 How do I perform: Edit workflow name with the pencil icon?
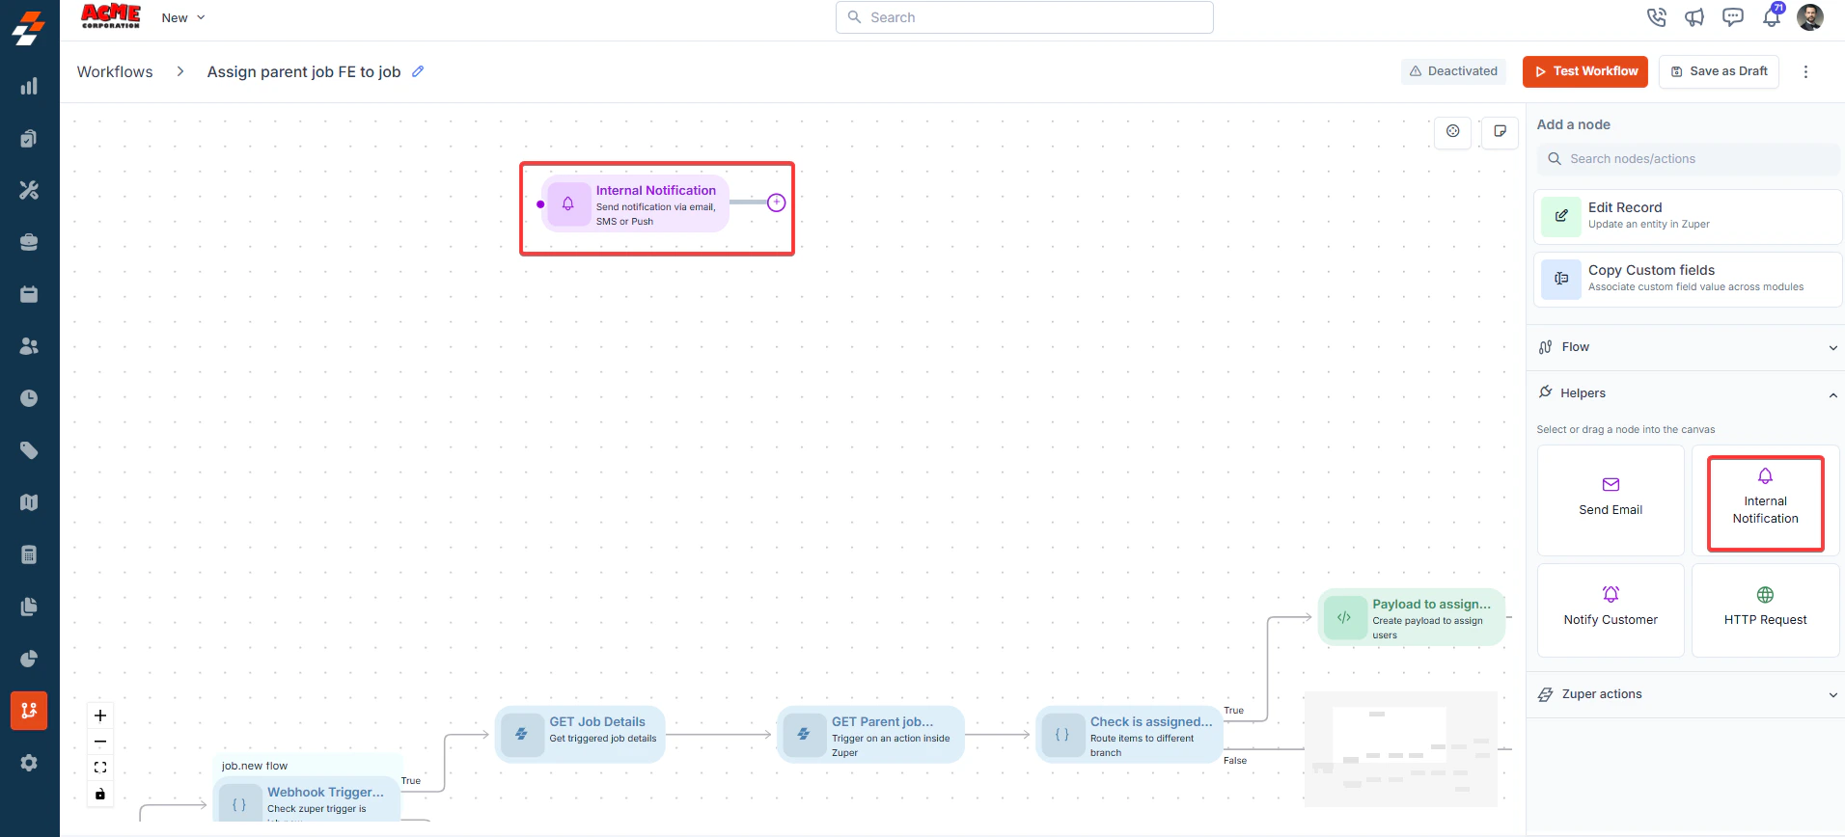418,71
